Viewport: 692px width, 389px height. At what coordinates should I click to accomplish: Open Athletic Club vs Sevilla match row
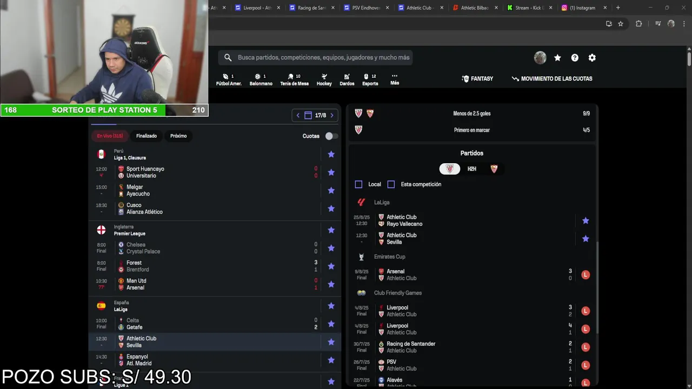coord(215,342)
